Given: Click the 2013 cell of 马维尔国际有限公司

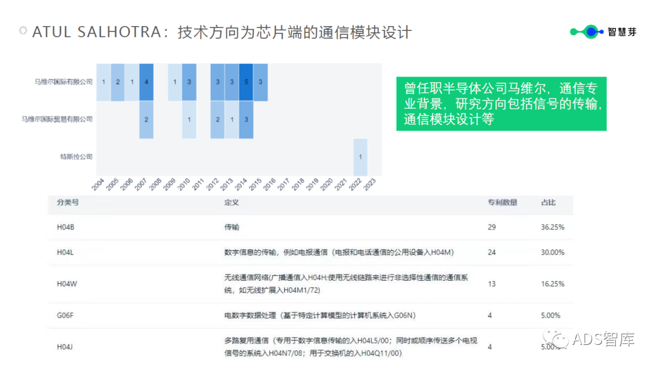Looking at the screenshot, I should click(x=232, y=82).
